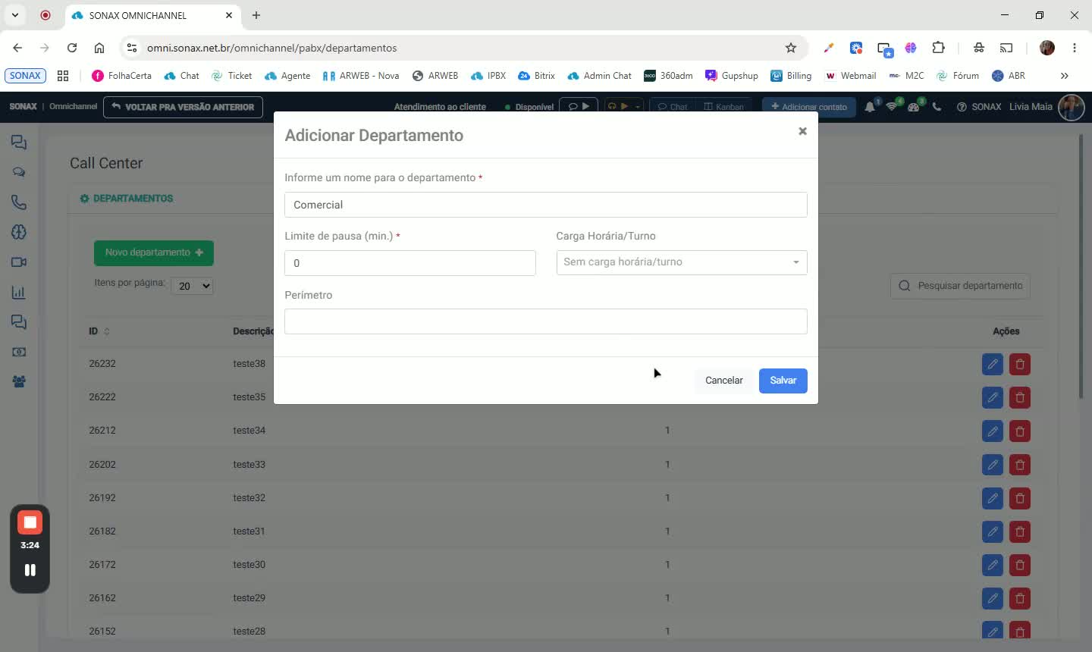Click the notification bell icon
The width and height of the screenshot is (1092, 652).
870,107
